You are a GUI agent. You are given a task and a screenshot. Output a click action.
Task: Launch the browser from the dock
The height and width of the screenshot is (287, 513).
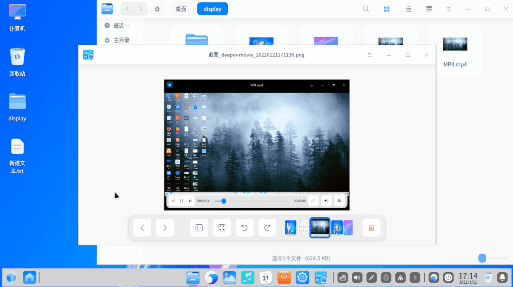click(212, 278)
